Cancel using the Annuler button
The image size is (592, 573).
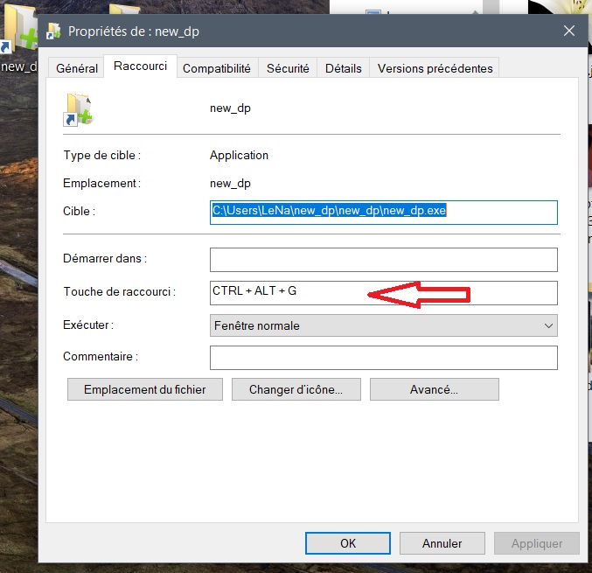coord(442,543)
